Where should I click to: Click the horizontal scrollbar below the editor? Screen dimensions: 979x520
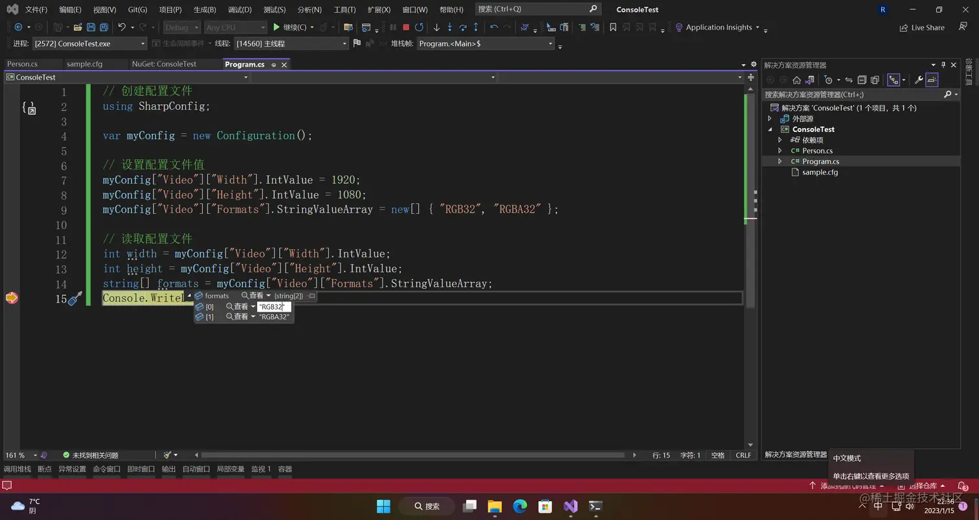pyautogui.click(x=412, y=455)
